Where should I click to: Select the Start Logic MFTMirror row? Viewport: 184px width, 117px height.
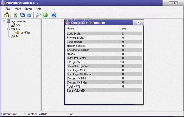(104, 74)
